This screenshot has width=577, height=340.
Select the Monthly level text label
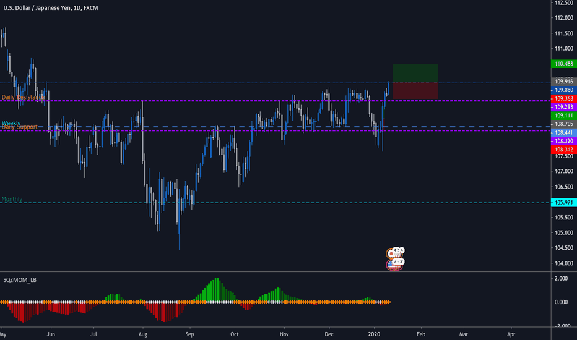(12, 199)
